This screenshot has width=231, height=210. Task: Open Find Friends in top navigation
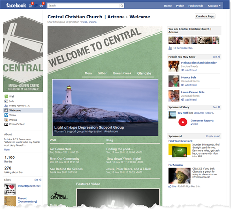(195, 6)
